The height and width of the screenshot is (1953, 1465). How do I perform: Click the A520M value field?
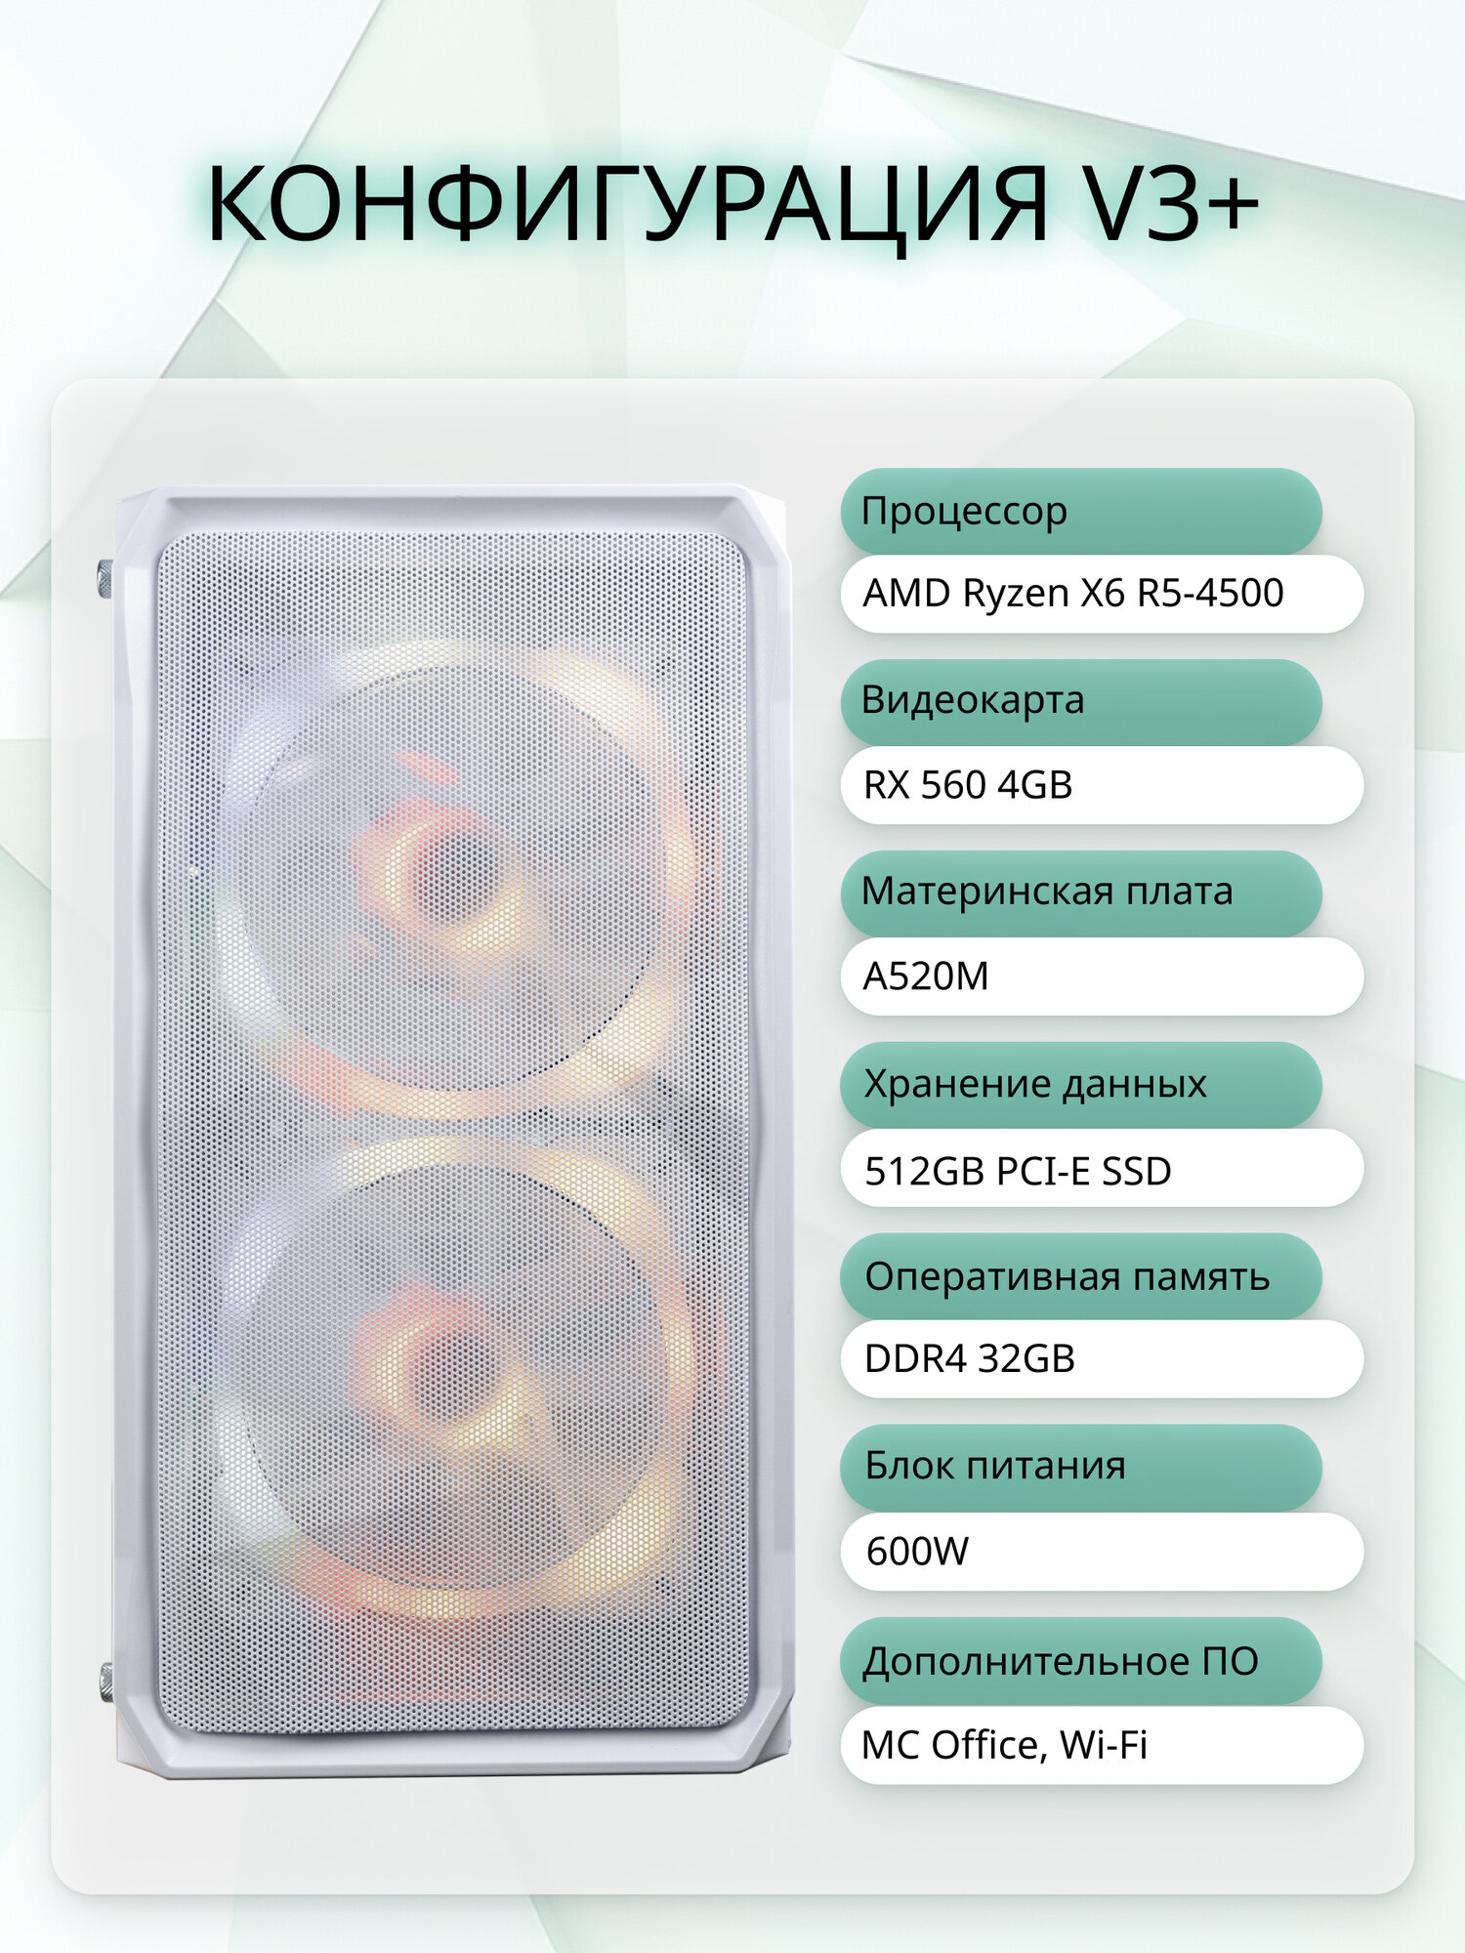1102,976
